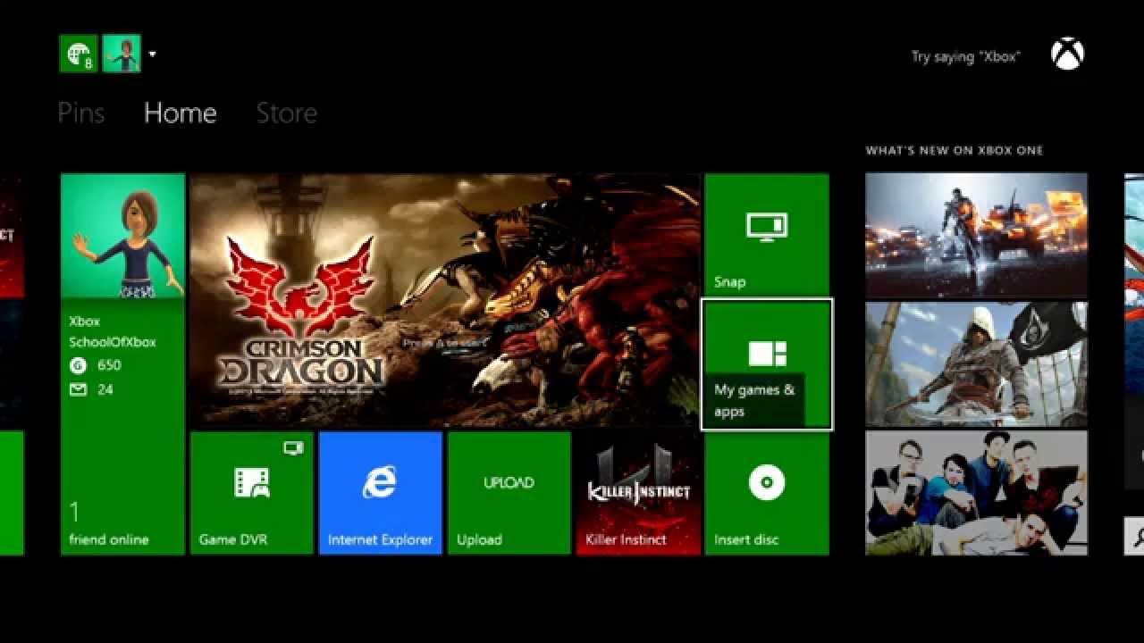Screen dimensions: 1144x643
Task: Click the message count 24
Action: click(x=105, y=389)
